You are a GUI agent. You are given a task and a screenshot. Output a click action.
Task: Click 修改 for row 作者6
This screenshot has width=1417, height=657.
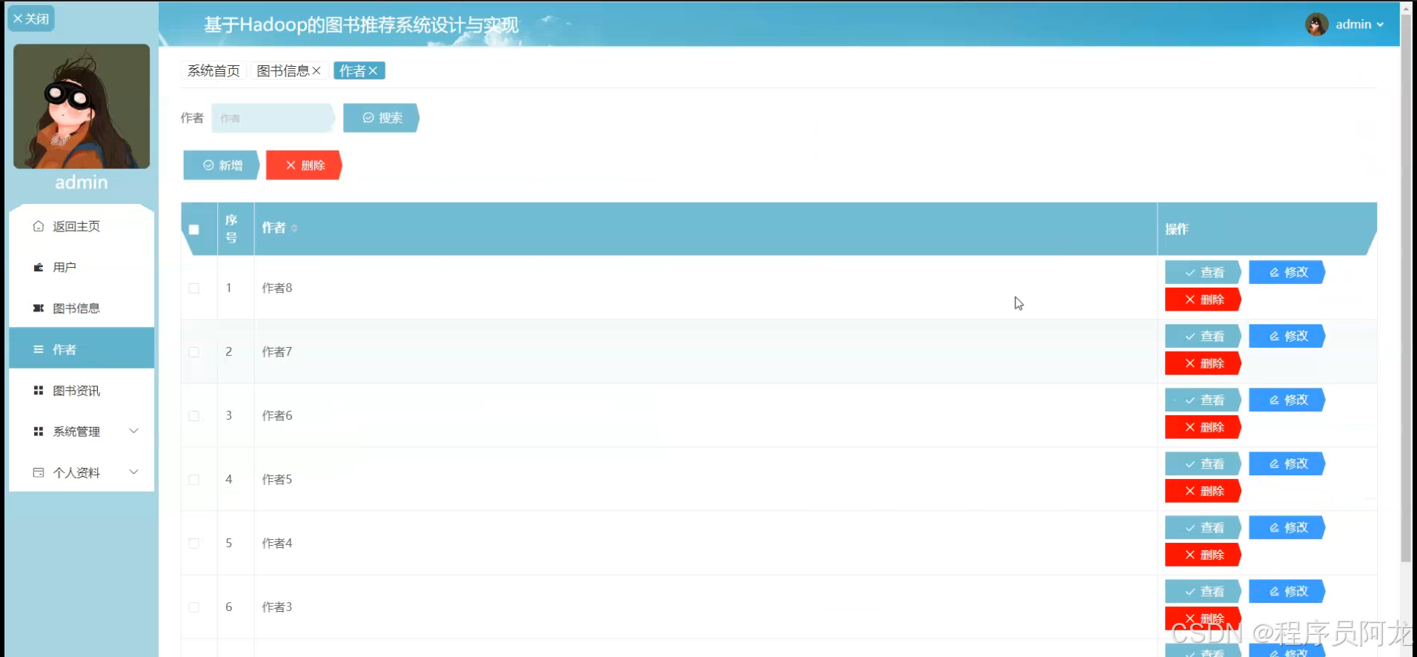[1287, 400]
